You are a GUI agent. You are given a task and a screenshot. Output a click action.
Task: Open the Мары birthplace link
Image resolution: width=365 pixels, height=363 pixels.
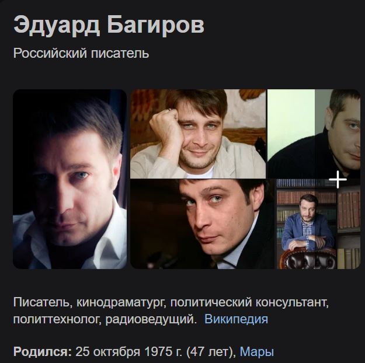pos(257,351)
